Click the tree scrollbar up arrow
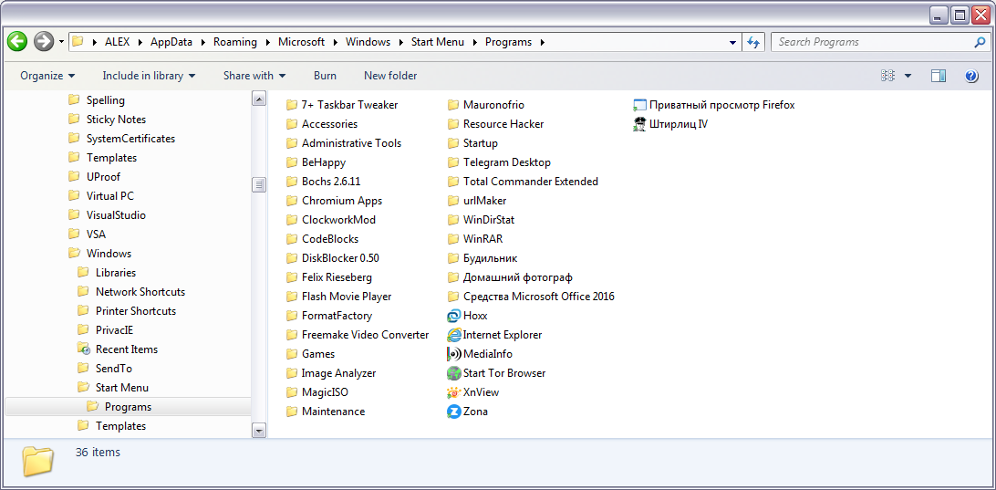The height and width of the screenshot is (490, 996). [x=258, y=99]
